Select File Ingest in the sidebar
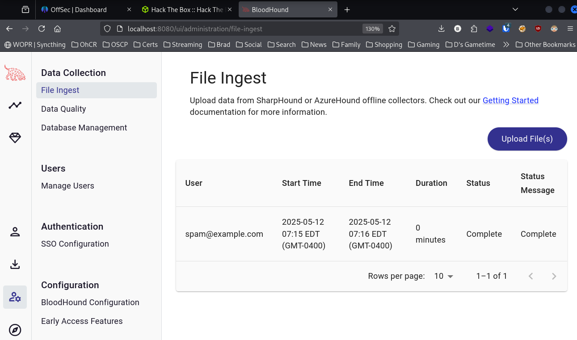577x340 pixels. pyautogui.click(x=97, y=90)
